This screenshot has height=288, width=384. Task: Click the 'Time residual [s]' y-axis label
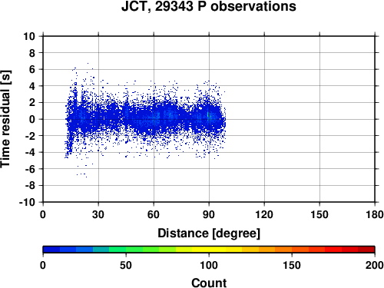(x=5, y=119)
